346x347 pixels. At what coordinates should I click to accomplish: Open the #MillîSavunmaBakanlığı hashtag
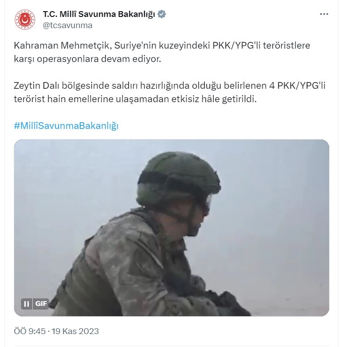coord(66,126)
